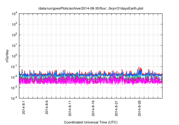Viewport: 179px width, 125px height.
Task: Click the 10^4 y-axis tick label
Action: [15, 13]
